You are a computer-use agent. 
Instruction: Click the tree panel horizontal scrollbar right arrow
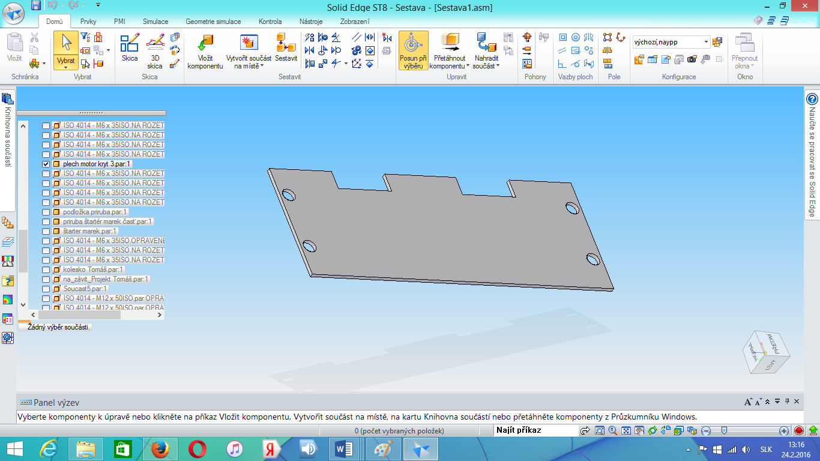(160, 315)
